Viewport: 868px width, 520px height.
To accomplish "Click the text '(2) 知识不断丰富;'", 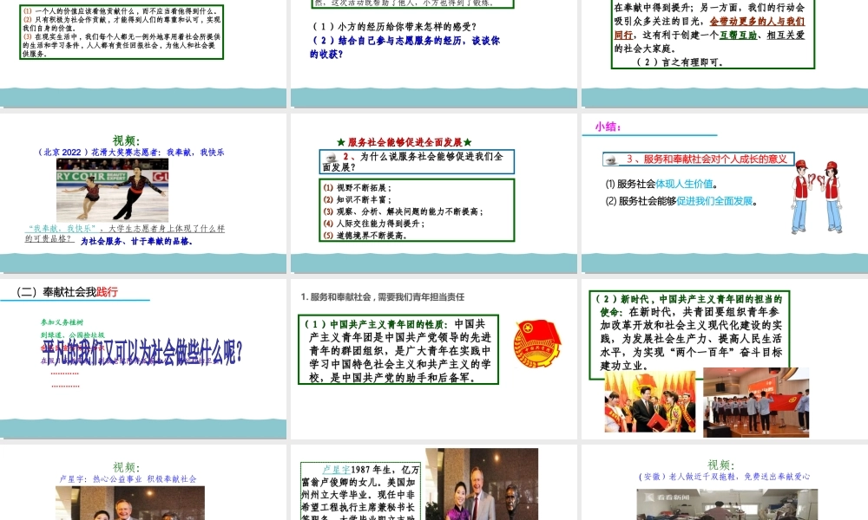I will 357,199.
